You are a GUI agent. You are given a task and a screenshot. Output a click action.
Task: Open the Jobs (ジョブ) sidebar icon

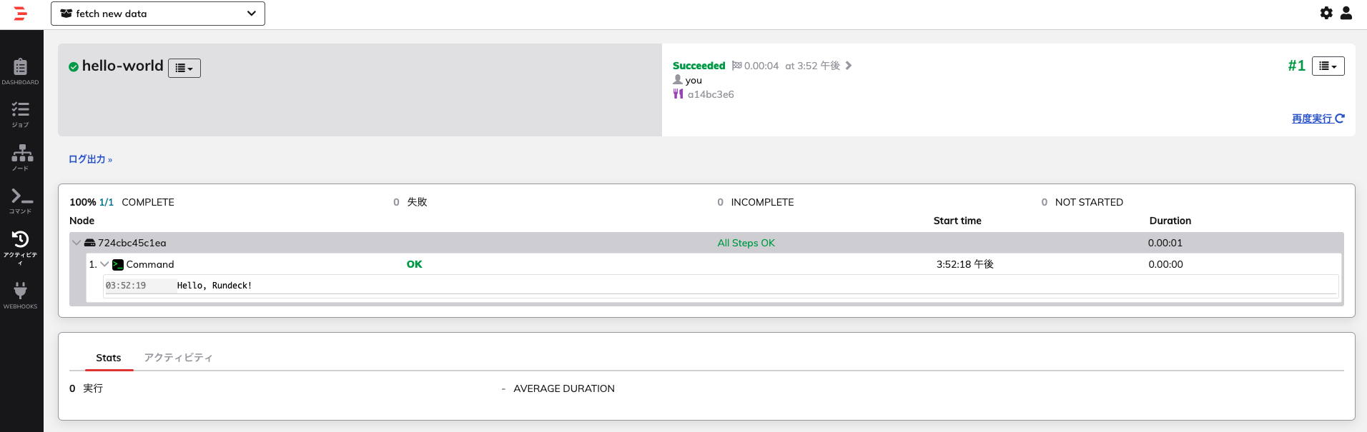pyautogui.click(x=20, y=114)
